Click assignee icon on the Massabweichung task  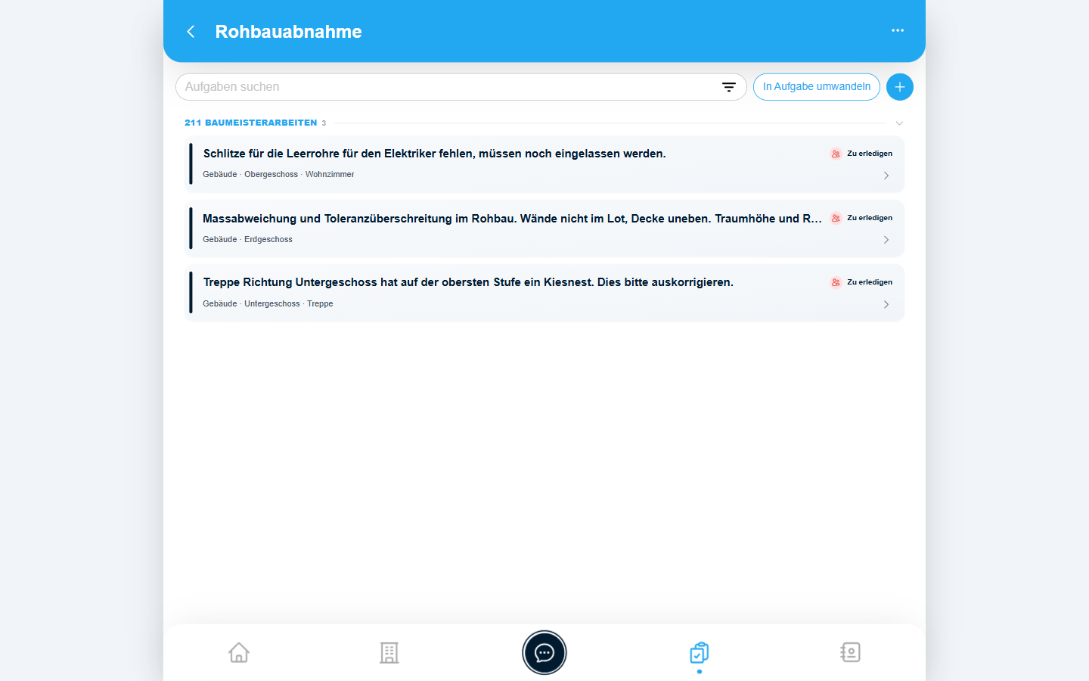coord(836,218)
